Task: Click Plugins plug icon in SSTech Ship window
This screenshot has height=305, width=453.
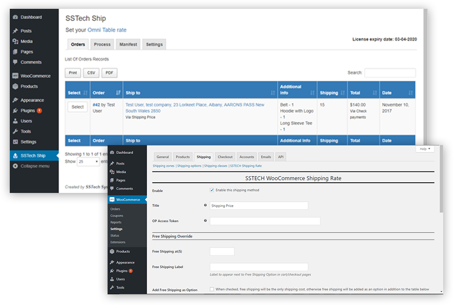Action: click(x=15, y=111)
